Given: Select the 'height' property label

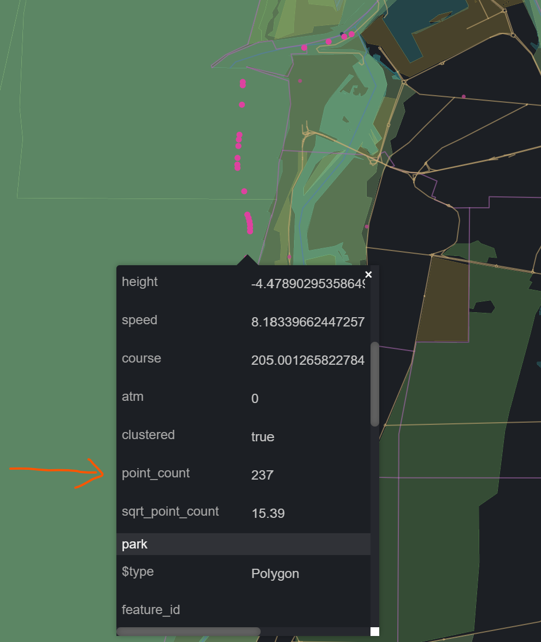Looking at the screenshot, I should pos(139,282).
